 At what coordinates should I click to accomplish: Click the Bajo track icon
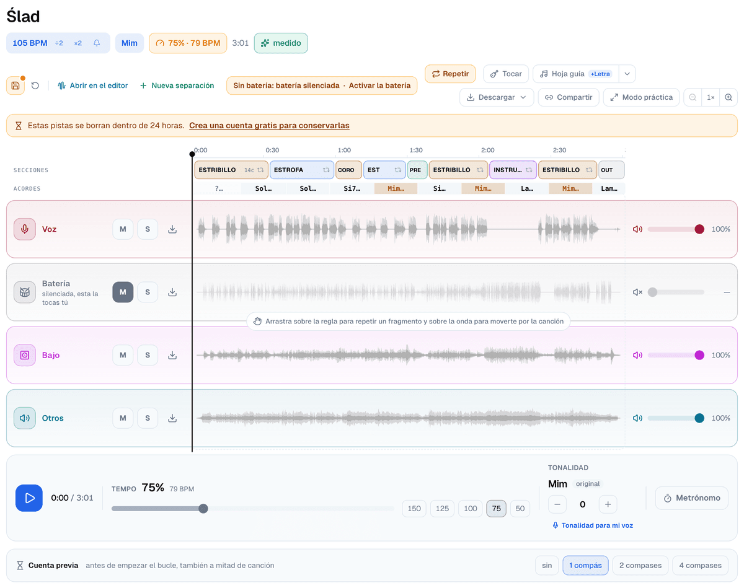click(x=25, y=355)
